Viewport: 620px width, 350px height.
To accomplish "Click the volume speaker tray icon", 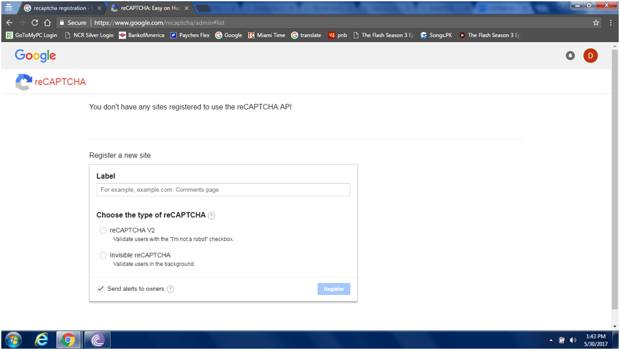I will click(573, 340).
